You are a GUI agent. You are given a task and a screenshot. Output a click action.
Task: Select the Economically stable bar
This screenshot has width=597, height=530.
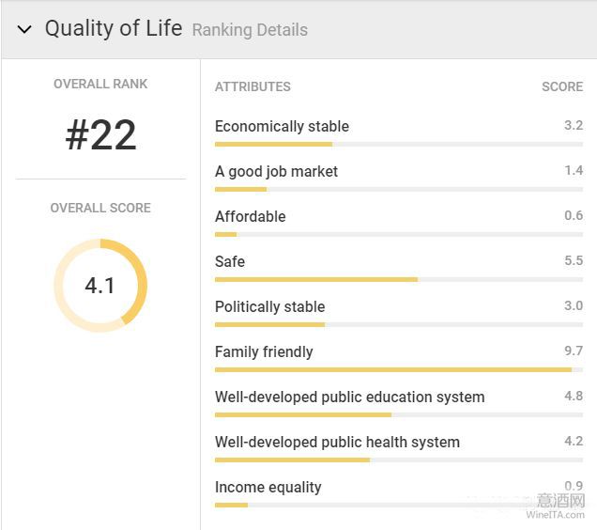[x=399, y=145]
